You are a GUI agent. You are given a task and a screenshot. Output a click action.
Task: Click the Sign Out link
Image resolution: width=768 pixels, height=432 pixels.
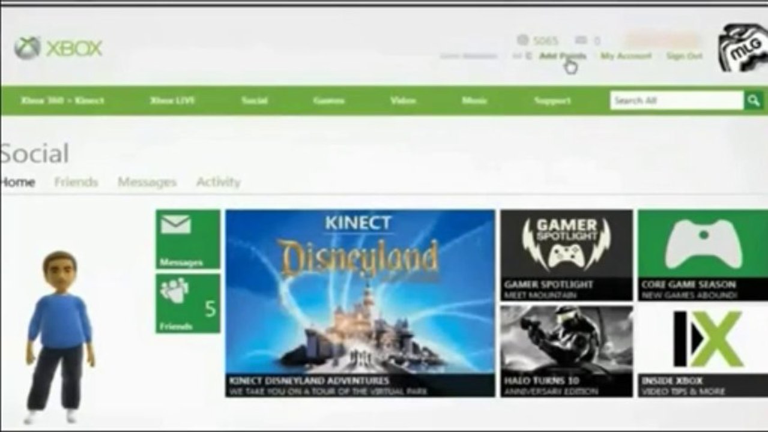pyautogui.click(x=684, y=56)
